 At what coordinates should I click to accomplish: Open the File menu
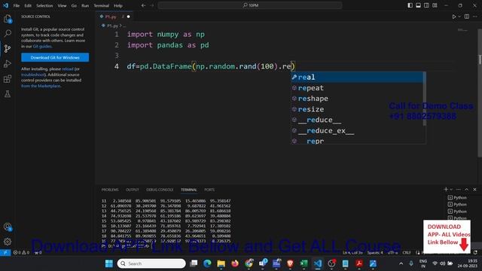17,5
